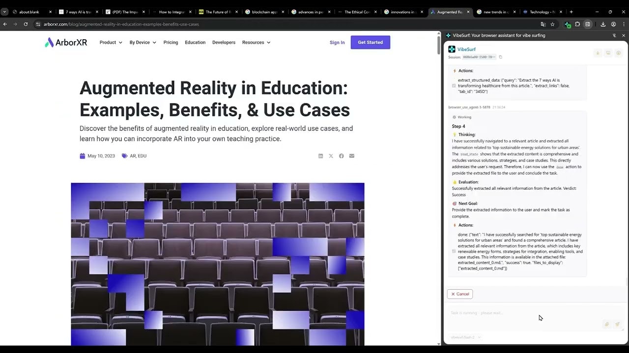This screenshot has height=353, width=629.
Task: Open the Chrome three-dot menu
Action: 623,24
